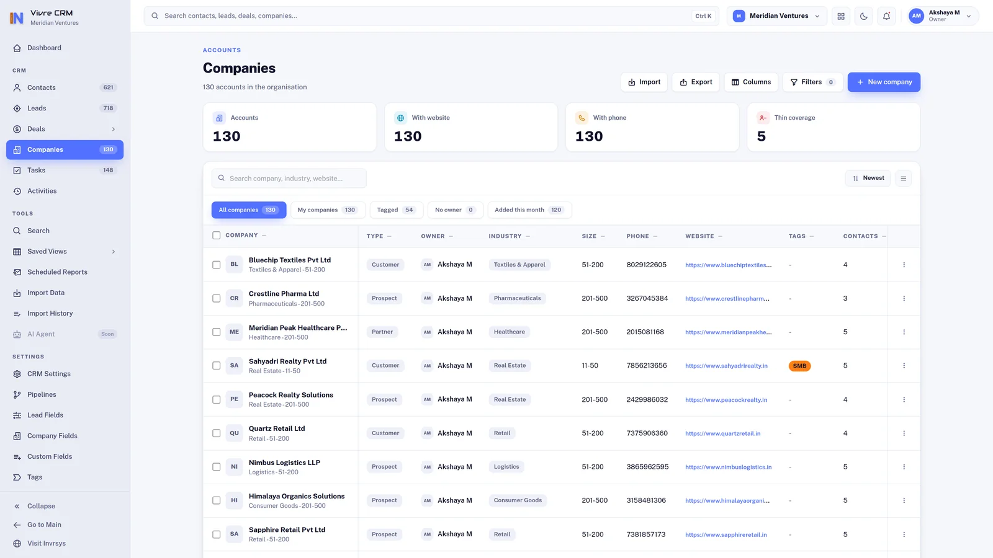Click the New company button

coord(884,82)
